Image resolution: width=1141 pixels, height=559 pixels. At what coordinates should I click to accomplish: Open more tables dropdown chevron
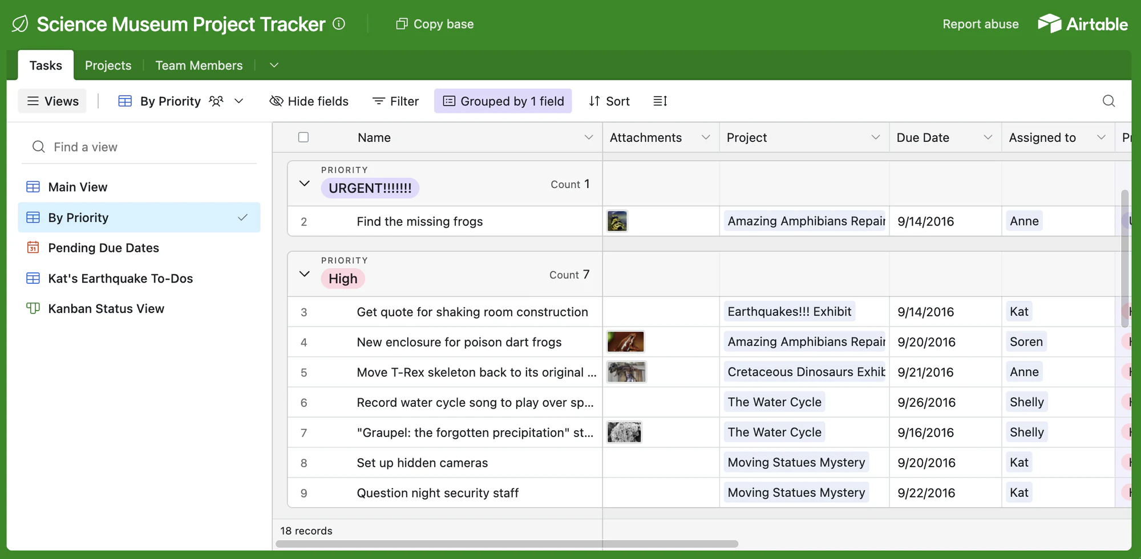[x=274, y=65]
